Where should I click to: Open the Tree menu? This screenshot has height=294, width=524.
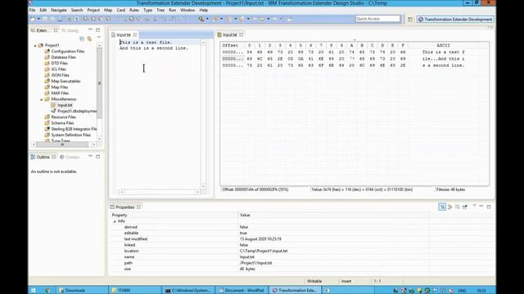[160, 11]
